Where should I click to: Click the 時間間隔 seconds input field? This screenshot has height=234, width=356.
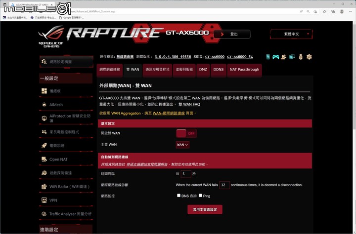186,174
